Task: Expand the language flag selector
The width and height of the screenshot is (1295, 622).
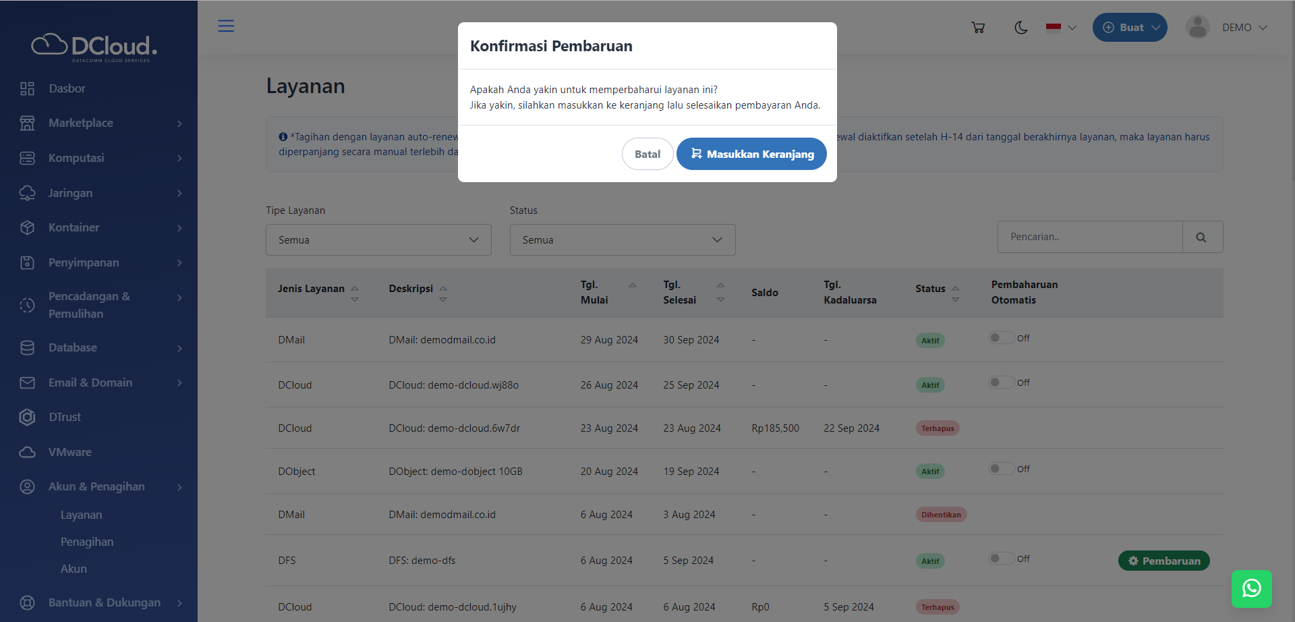Action: tap(1061, 28)
